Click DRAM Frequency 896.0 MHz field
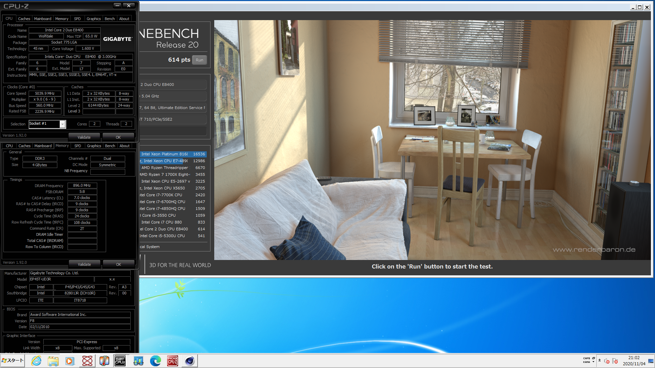The width and height of the screenshot is (655, 368). [82, 186]
